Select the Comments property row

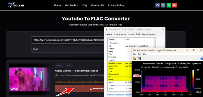click(x=120, y=57)
